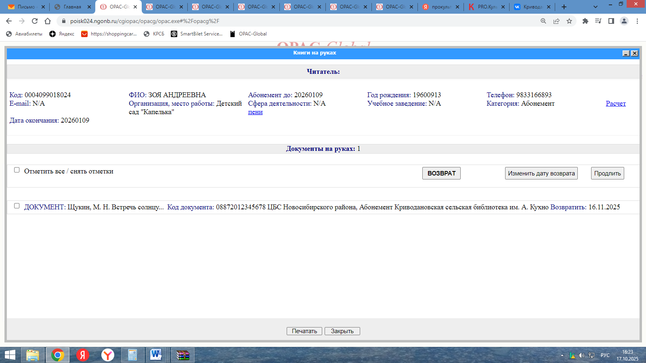Click the address bar URL field
Image resolution: width=646 pixels, height=363 pixels.
[283, 21]
